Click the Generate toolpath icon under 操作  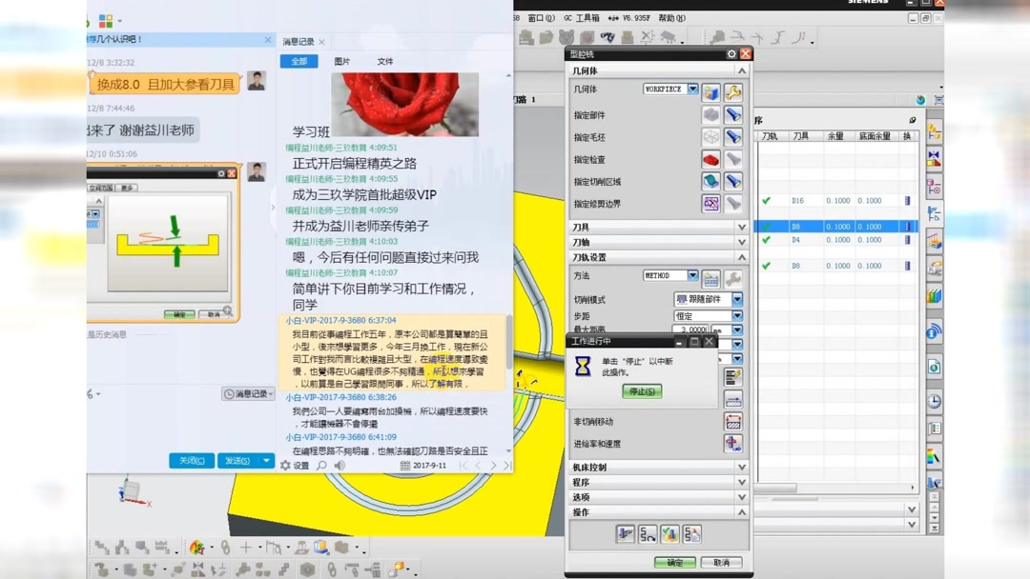[x=627, y=533]
